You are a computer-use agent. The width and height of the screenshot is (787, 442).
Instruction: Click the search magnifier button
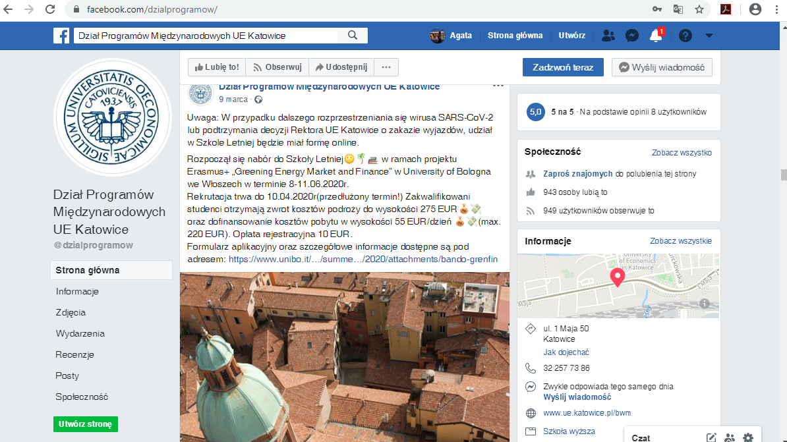pyautogui.click(x=353, y=35)
